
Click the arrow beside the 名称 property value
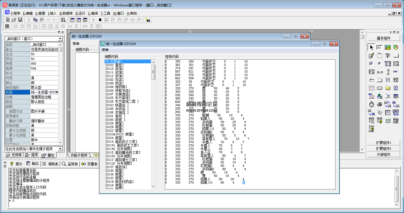(60, 45)
